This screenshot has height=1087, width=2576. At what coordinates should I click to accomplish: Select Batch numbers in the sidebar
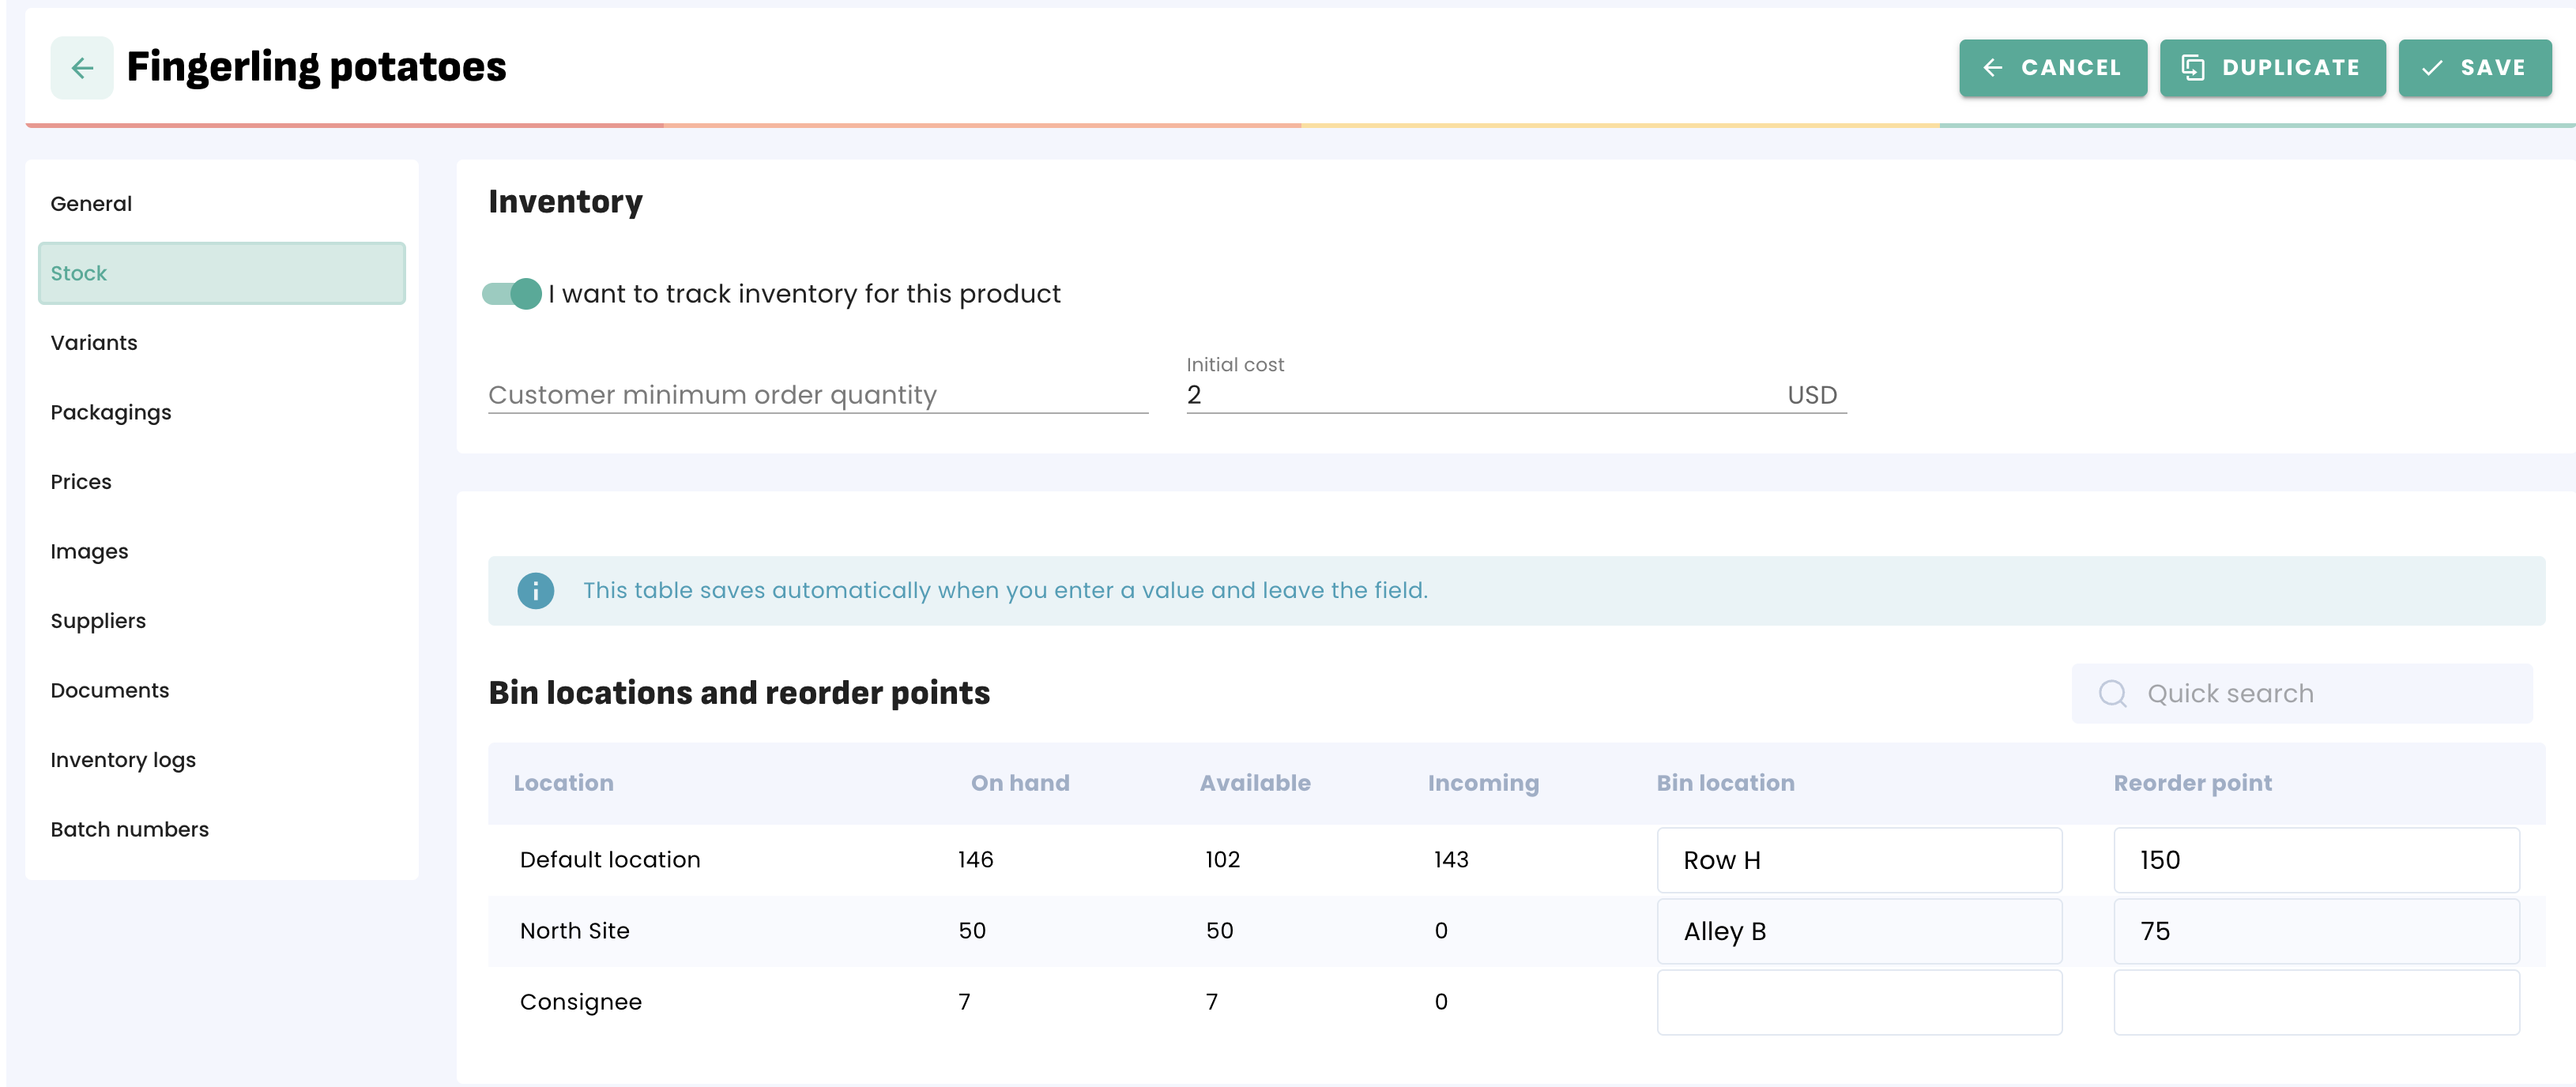coord(130,829)
